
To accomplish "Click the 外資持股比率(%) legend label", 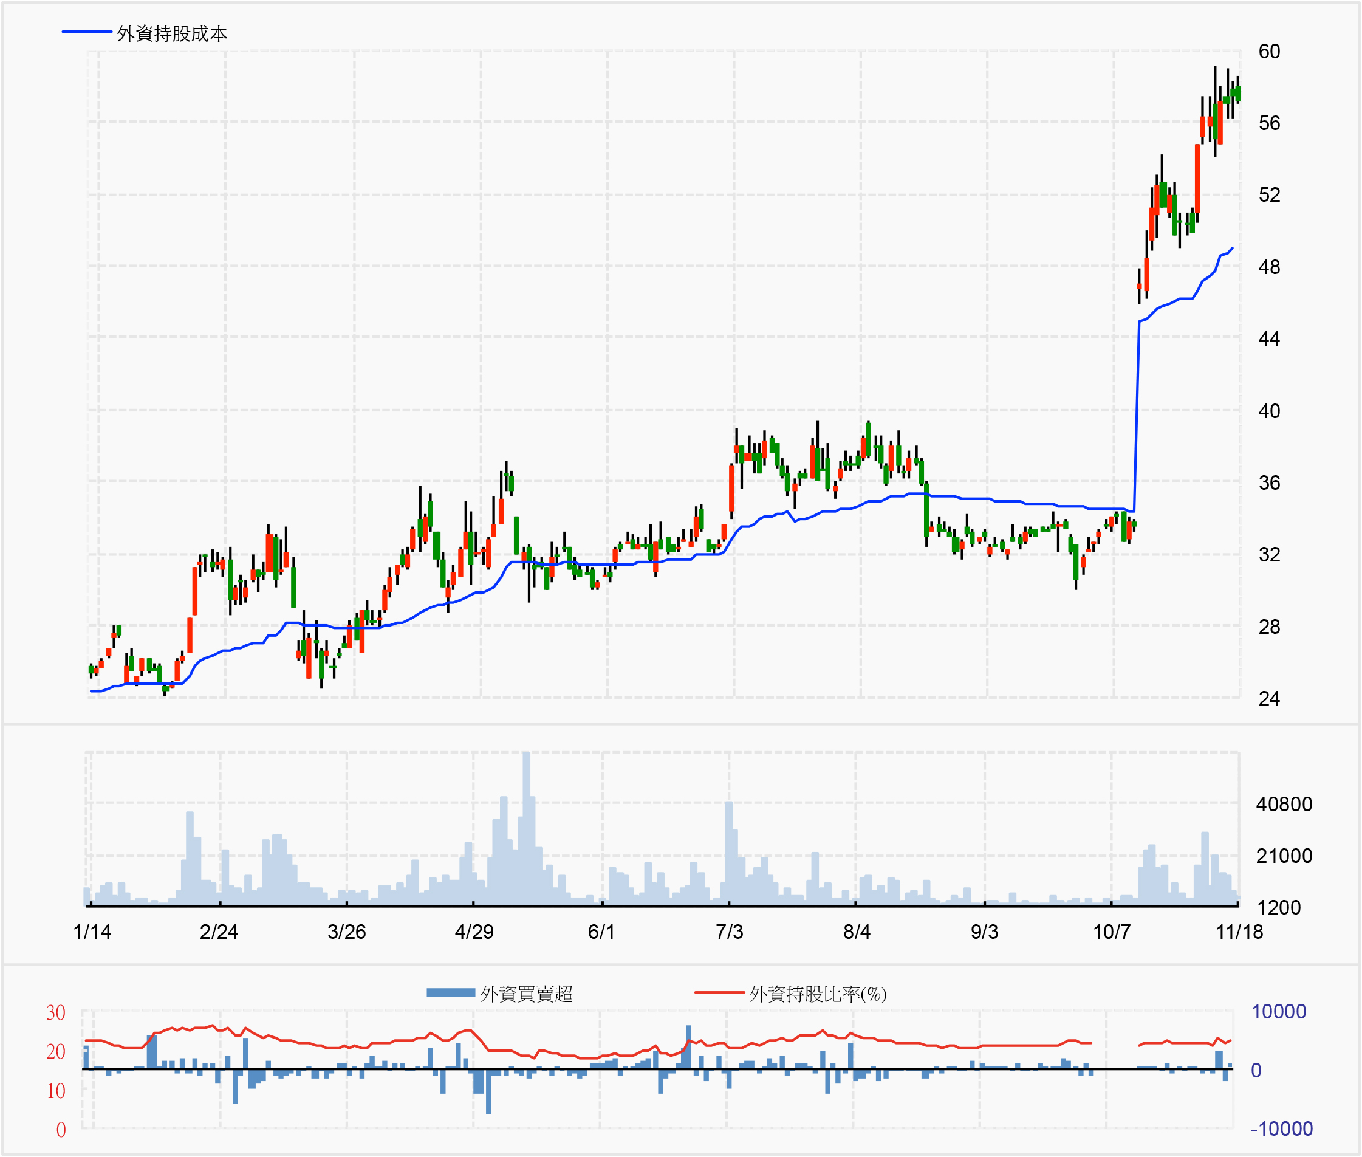I will 818,994.
